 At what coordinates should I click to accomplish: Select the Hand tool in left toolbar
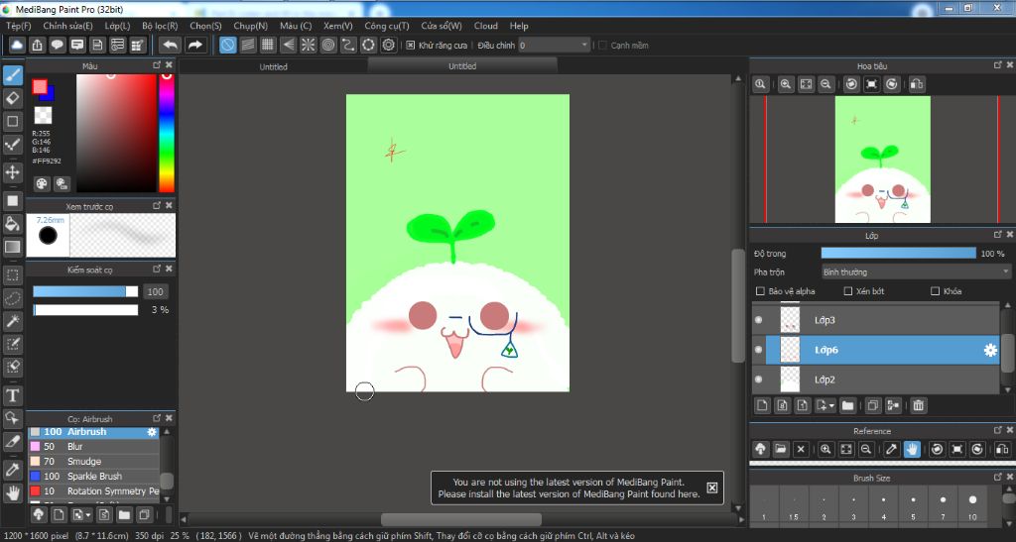tap(12, 492)
